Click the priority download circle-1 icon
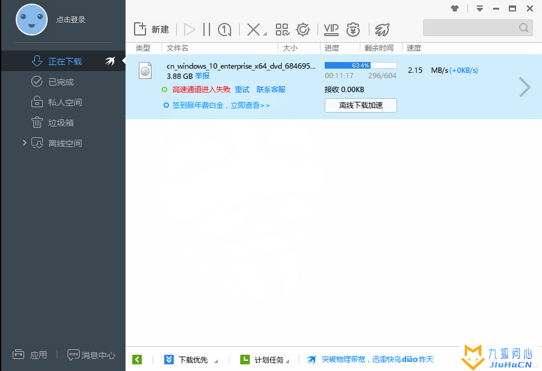This screenshot has height=371, width=542. 225,30
